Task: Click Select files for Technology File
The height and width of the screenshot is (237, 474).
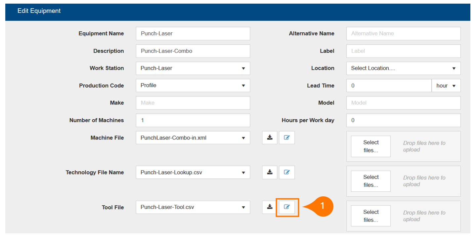Action: [x=370, y=181]
